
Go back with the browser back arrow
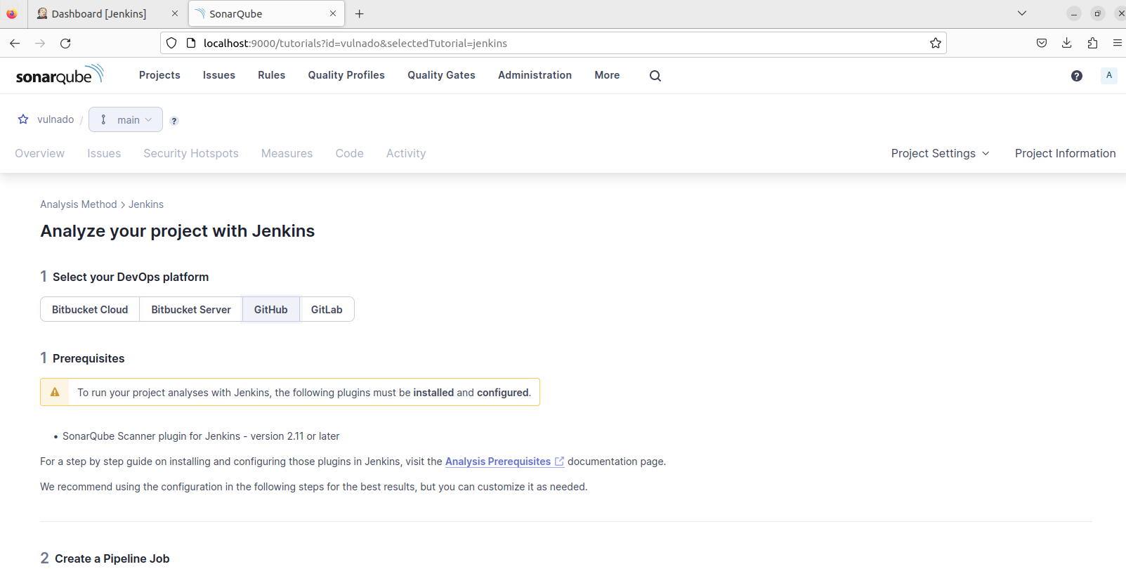click(x=15, y=44)
